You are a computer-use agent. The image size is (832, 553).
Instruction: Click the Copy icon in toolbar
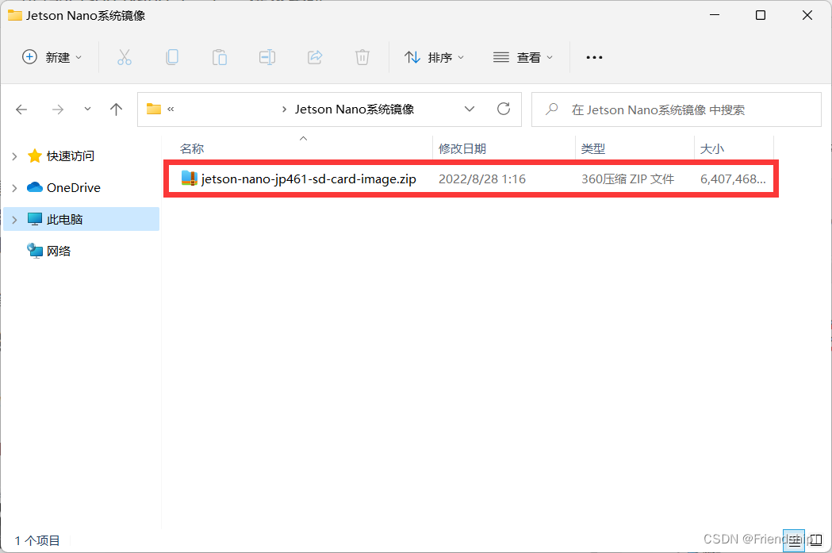coord(172,57)
